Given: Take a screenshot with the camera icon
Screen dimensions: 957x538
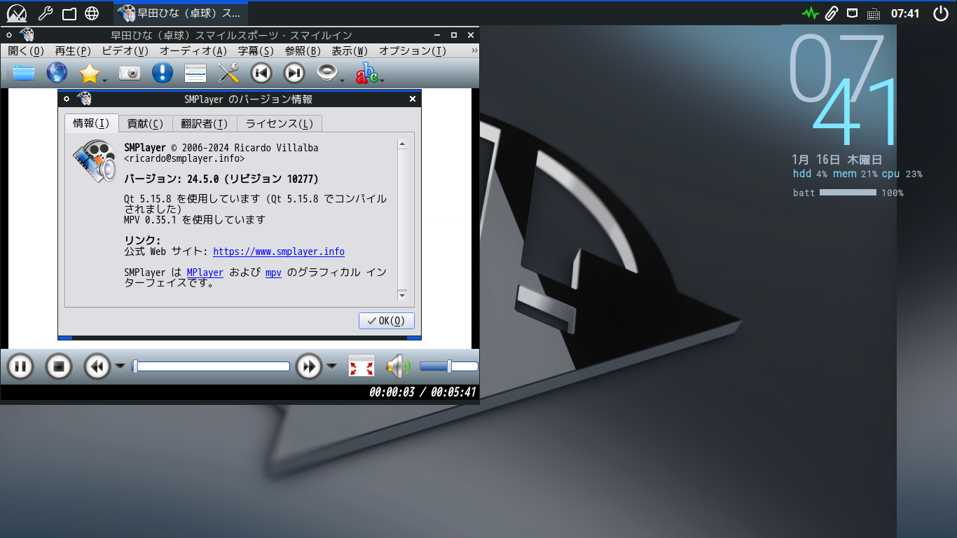Looking at the screenshot, I should click(x=130, y=73).
